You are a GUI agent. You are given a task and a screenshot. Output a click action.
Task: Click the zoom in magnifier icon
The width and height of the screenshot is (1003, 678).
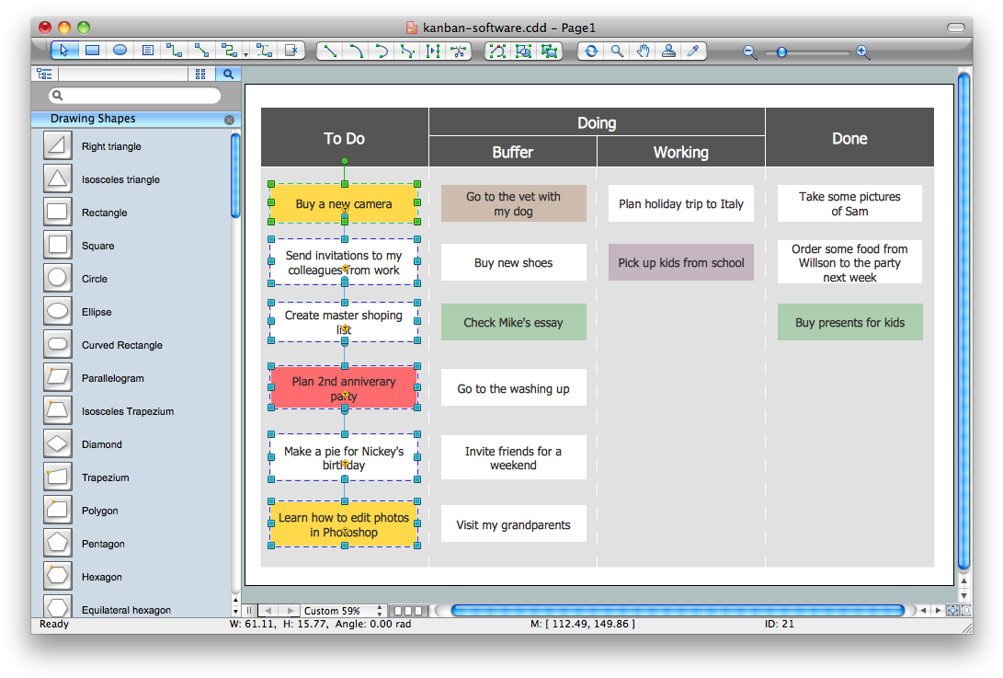(862, 52)
